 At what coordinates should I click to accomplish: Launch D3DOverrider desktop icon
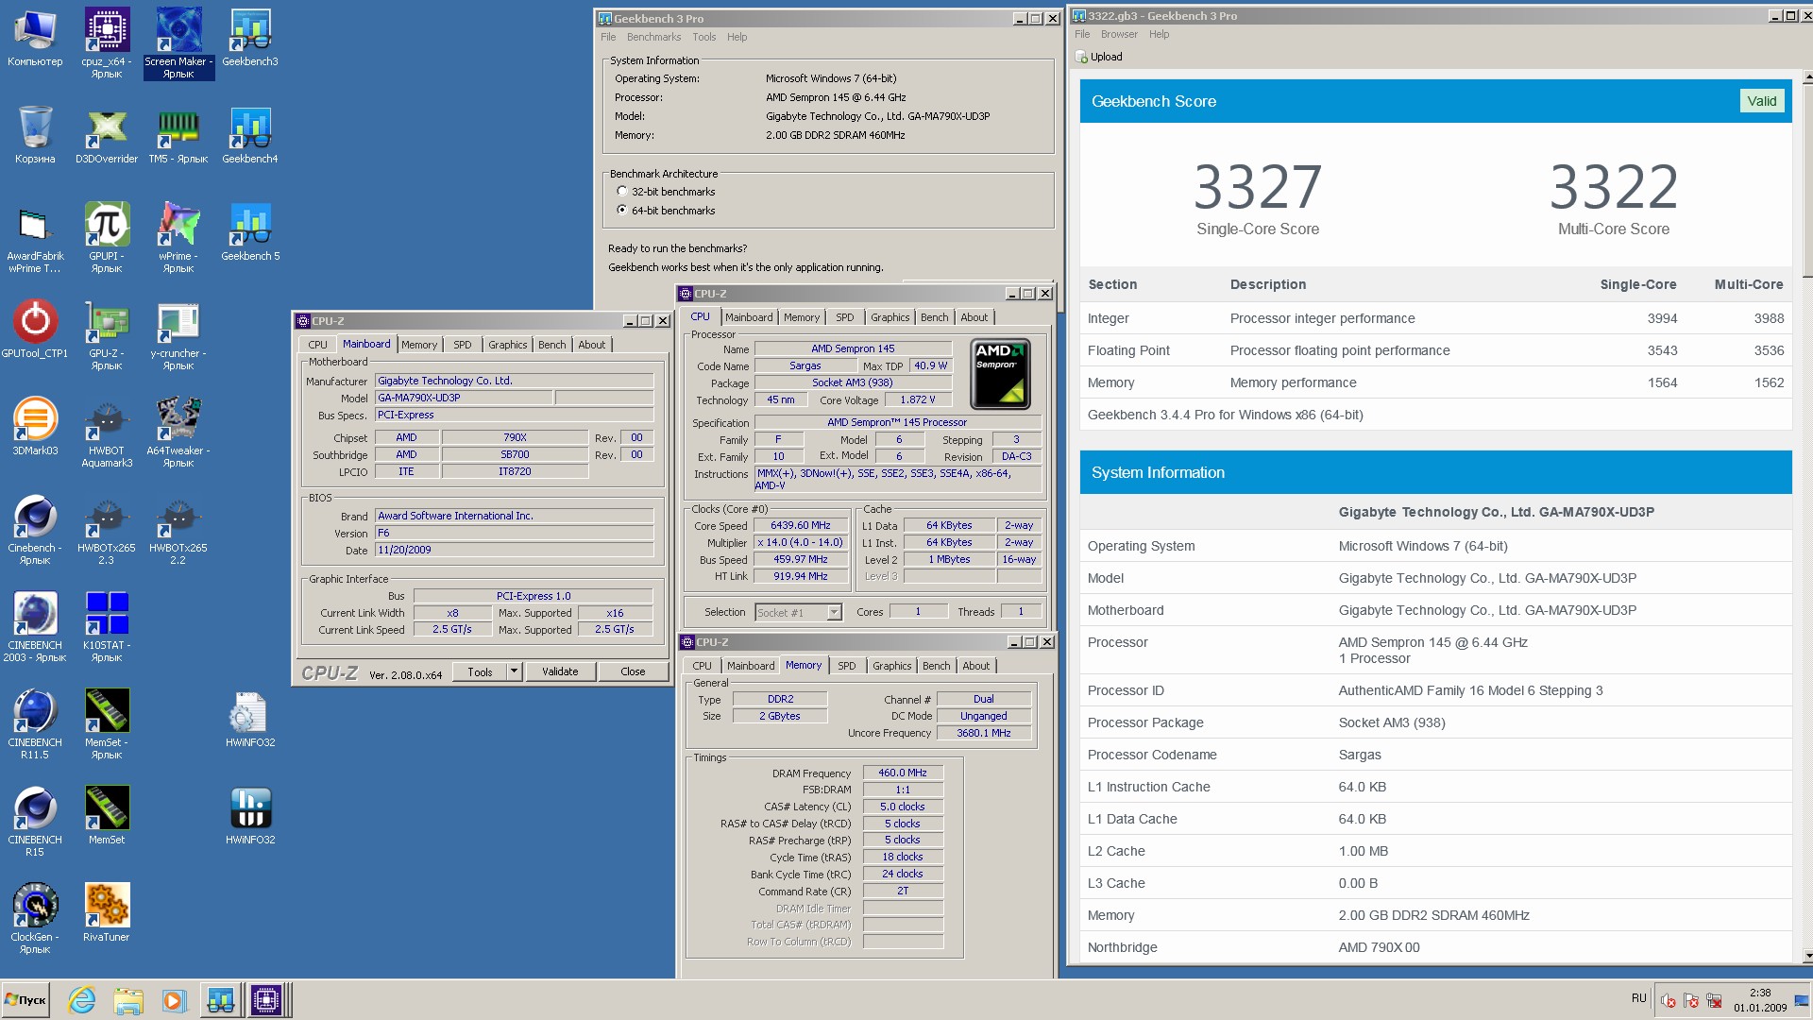pos(107,135)
